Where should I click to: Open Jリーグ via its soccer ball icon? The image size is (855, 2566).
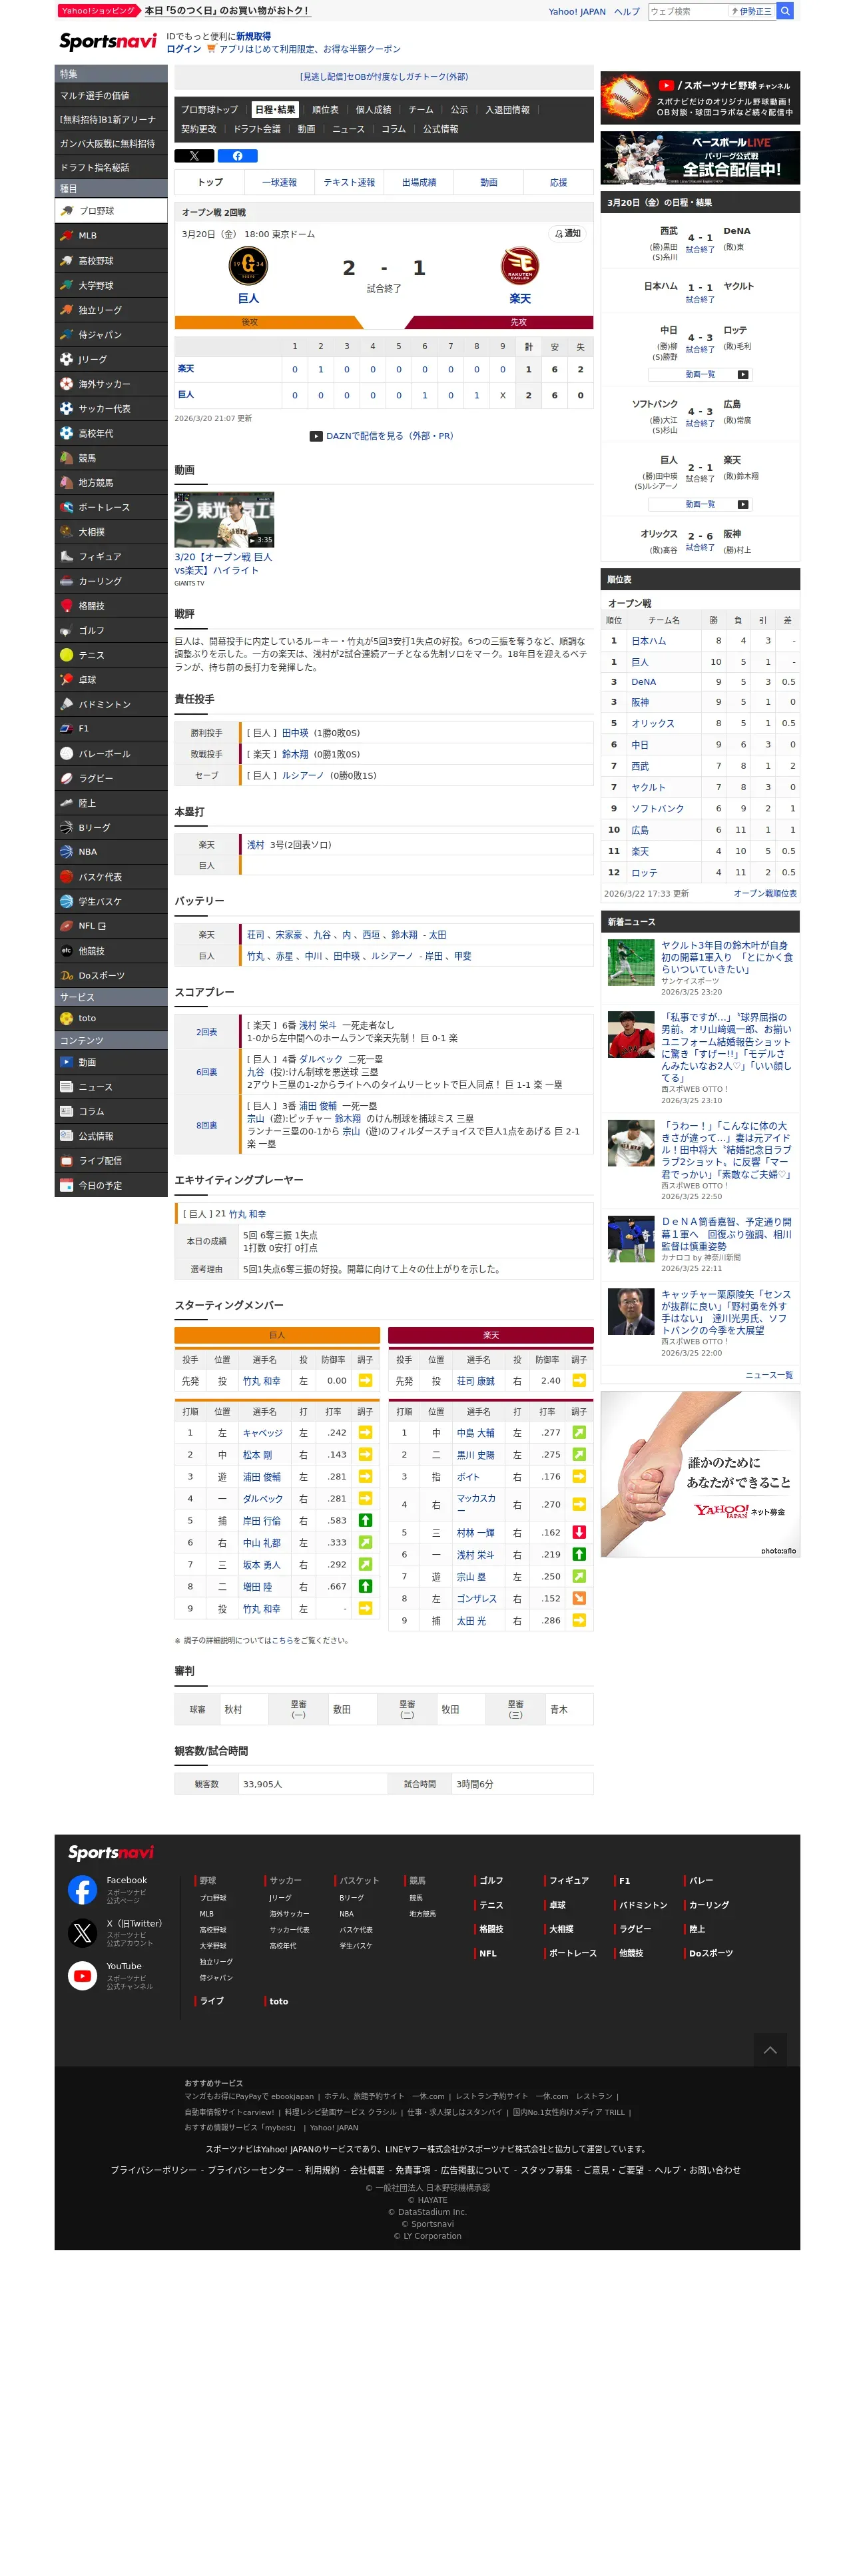tap(67, 360)
